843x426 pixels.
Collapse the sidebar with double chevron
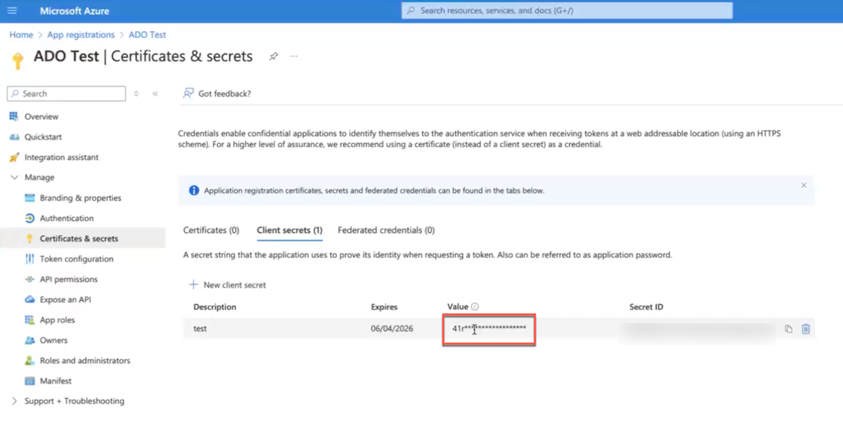[155, 94]
